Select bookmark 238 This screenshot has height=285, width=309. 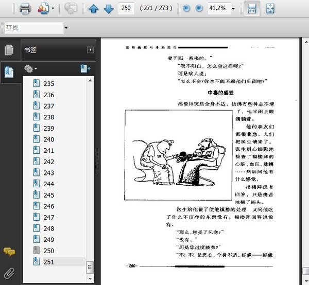click(x=49, y=117)
